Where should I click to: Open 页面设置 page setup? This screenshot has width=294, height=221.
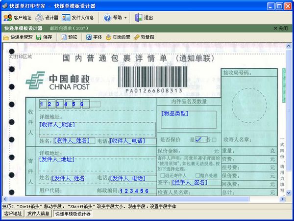point(118,37)
